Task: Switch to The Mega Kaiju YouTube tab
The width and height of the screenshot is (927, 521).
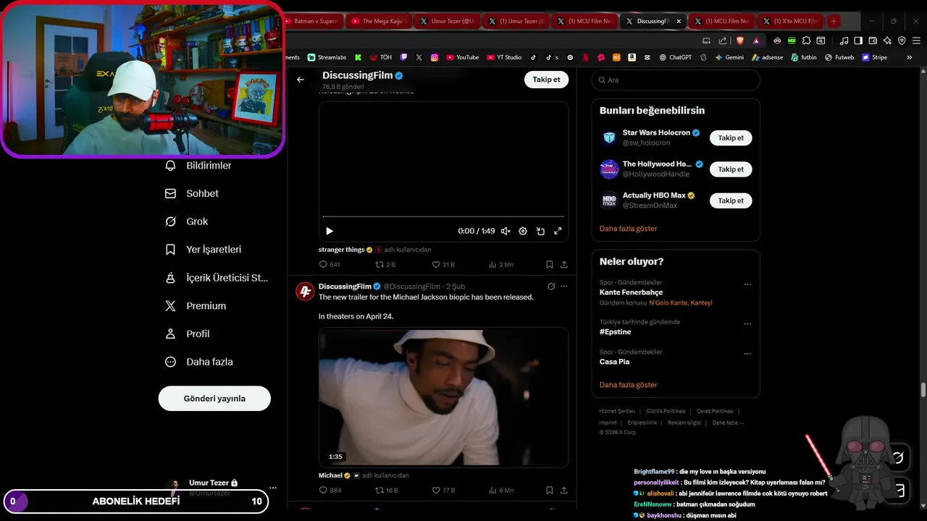Action: [x=379, y=21]
